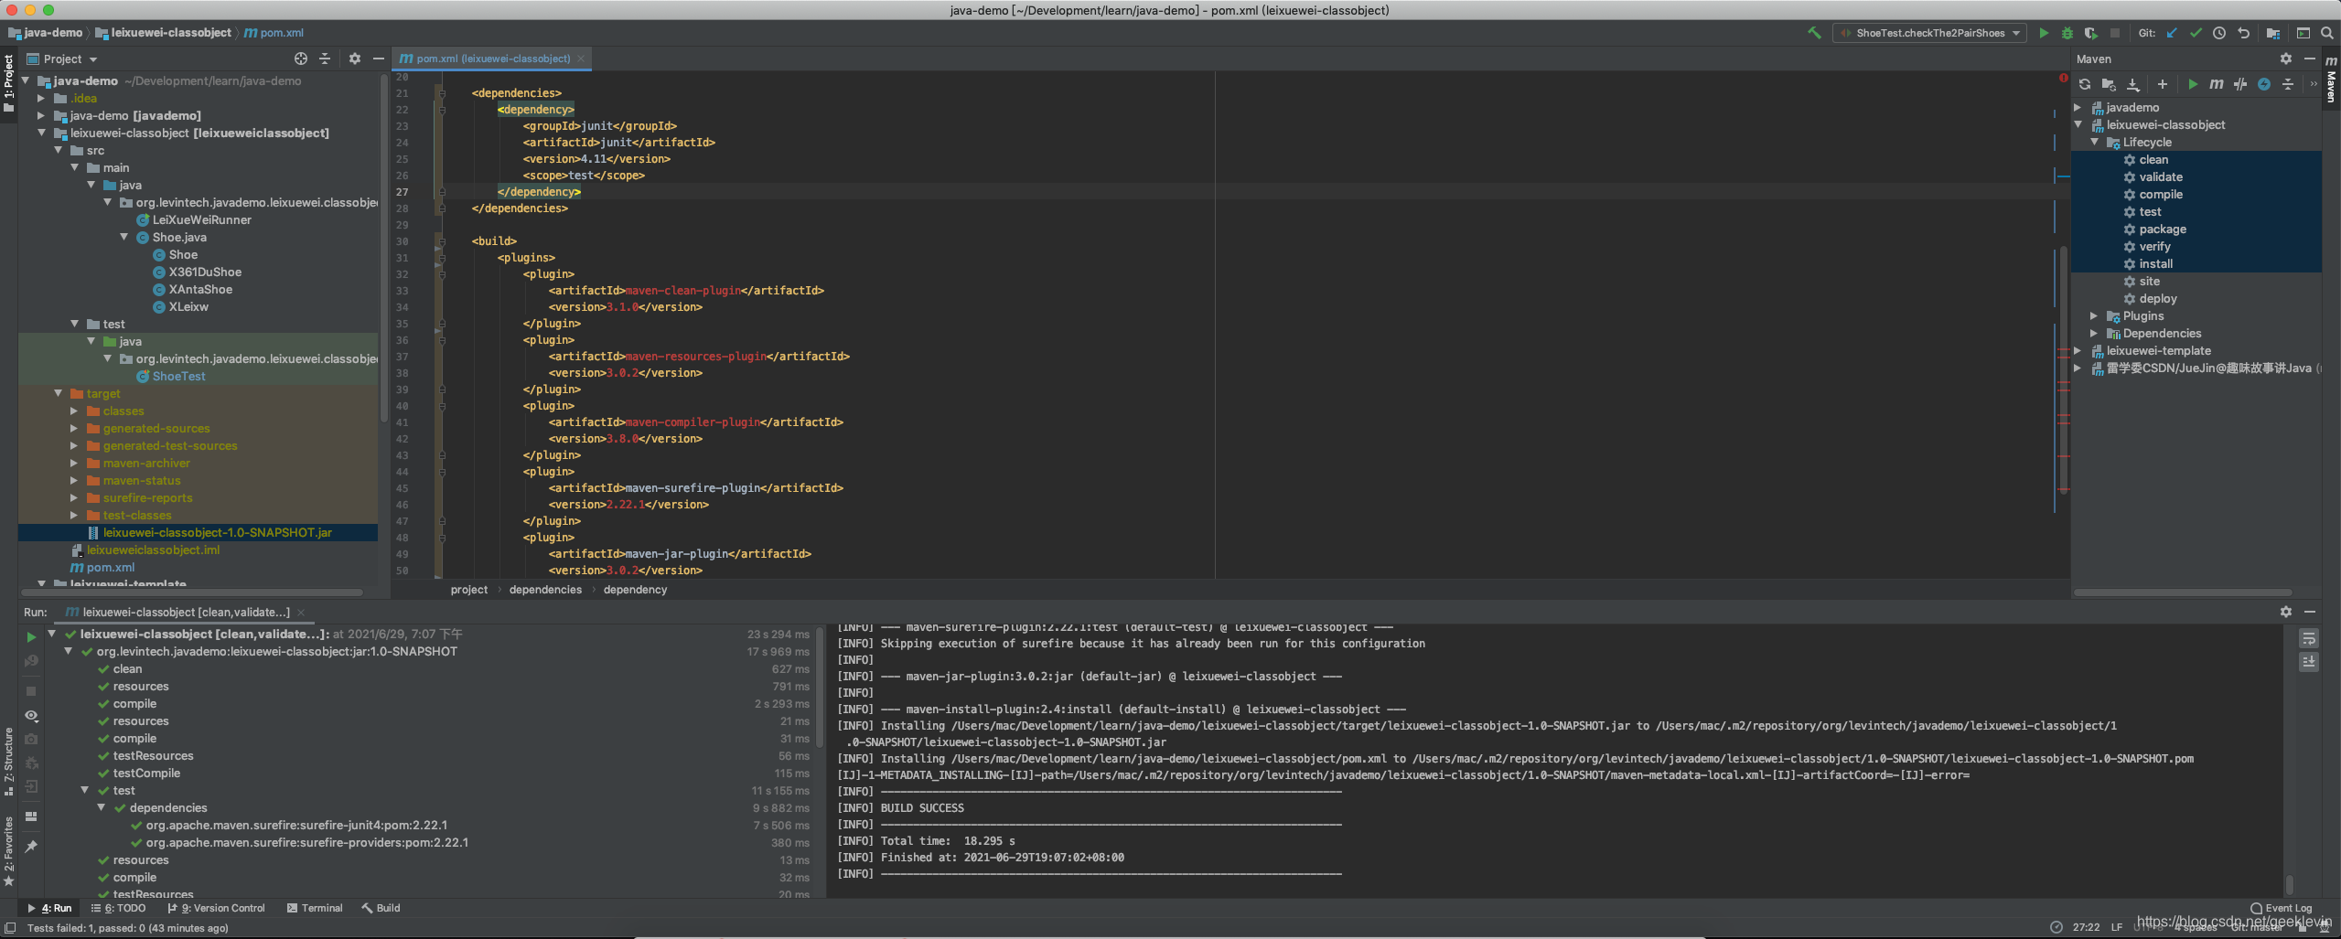Viewport: 2341px width, 939px height.
Task: Open the Project view dropdown
Action: tap(62, 59)
